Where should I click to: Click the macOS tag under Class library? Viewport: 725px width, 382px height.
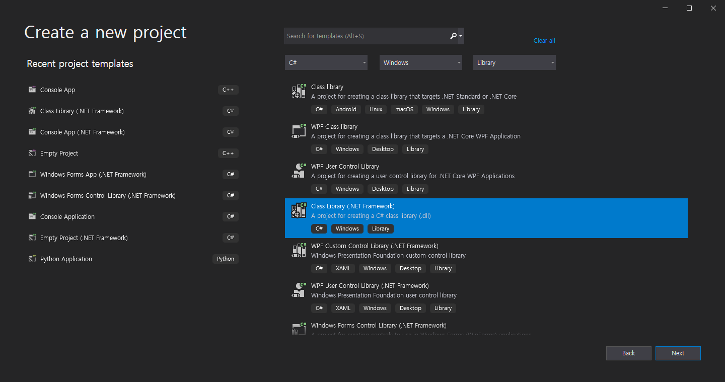pos(404,109)
